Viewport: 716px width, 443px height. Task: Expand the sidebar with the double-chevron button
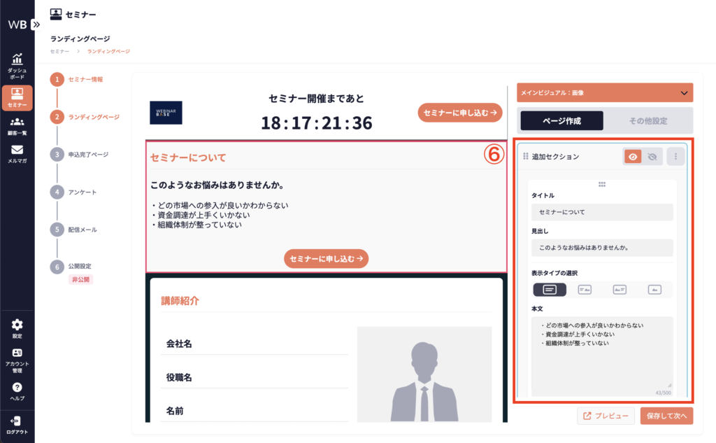click(36, 24)
